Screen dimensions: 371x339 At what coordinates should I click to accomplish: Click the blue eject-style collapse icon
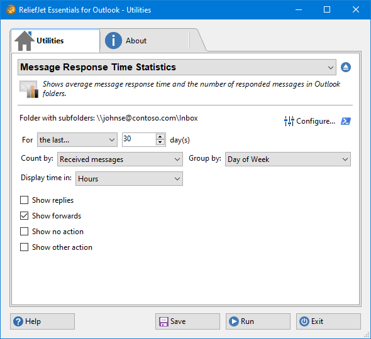point(346,67)
